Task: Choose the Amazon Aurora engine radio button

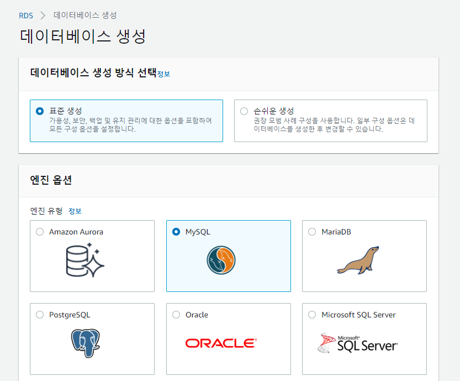Action: [40, 232]
